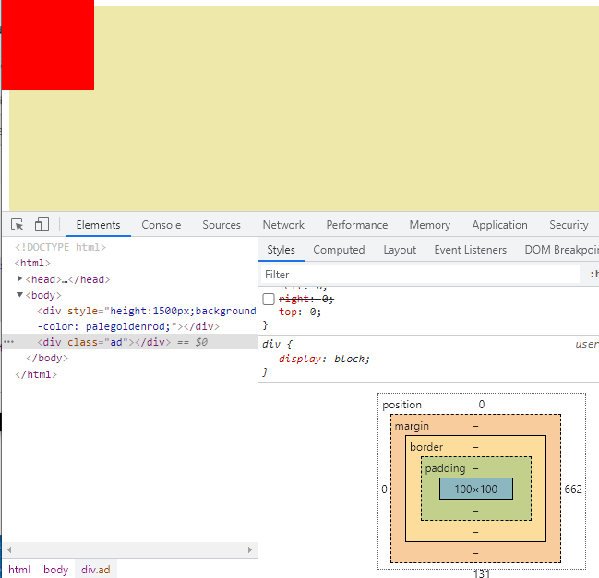Collapse the body element node
Screen dimensions: 599x578
point(20,295)
